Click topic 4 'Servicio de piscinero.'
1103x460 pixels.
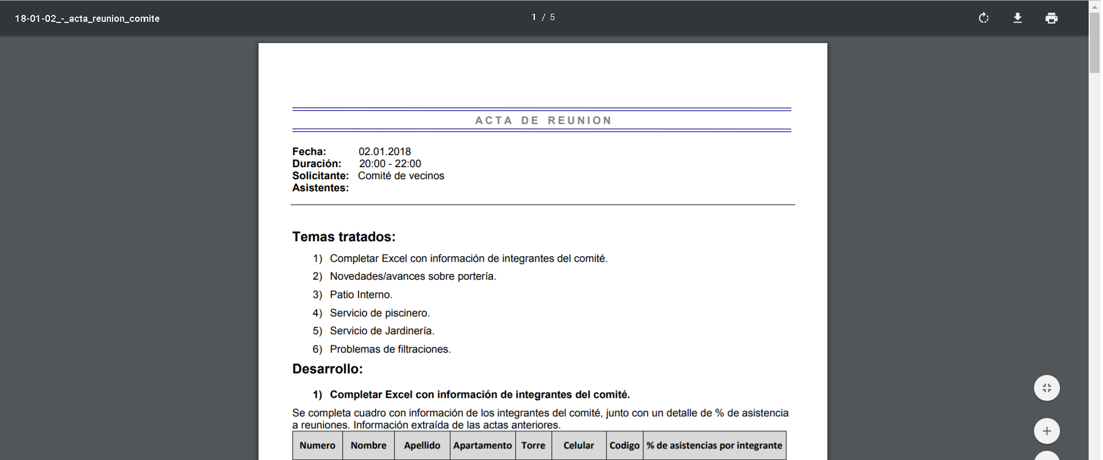coord(380,313)
